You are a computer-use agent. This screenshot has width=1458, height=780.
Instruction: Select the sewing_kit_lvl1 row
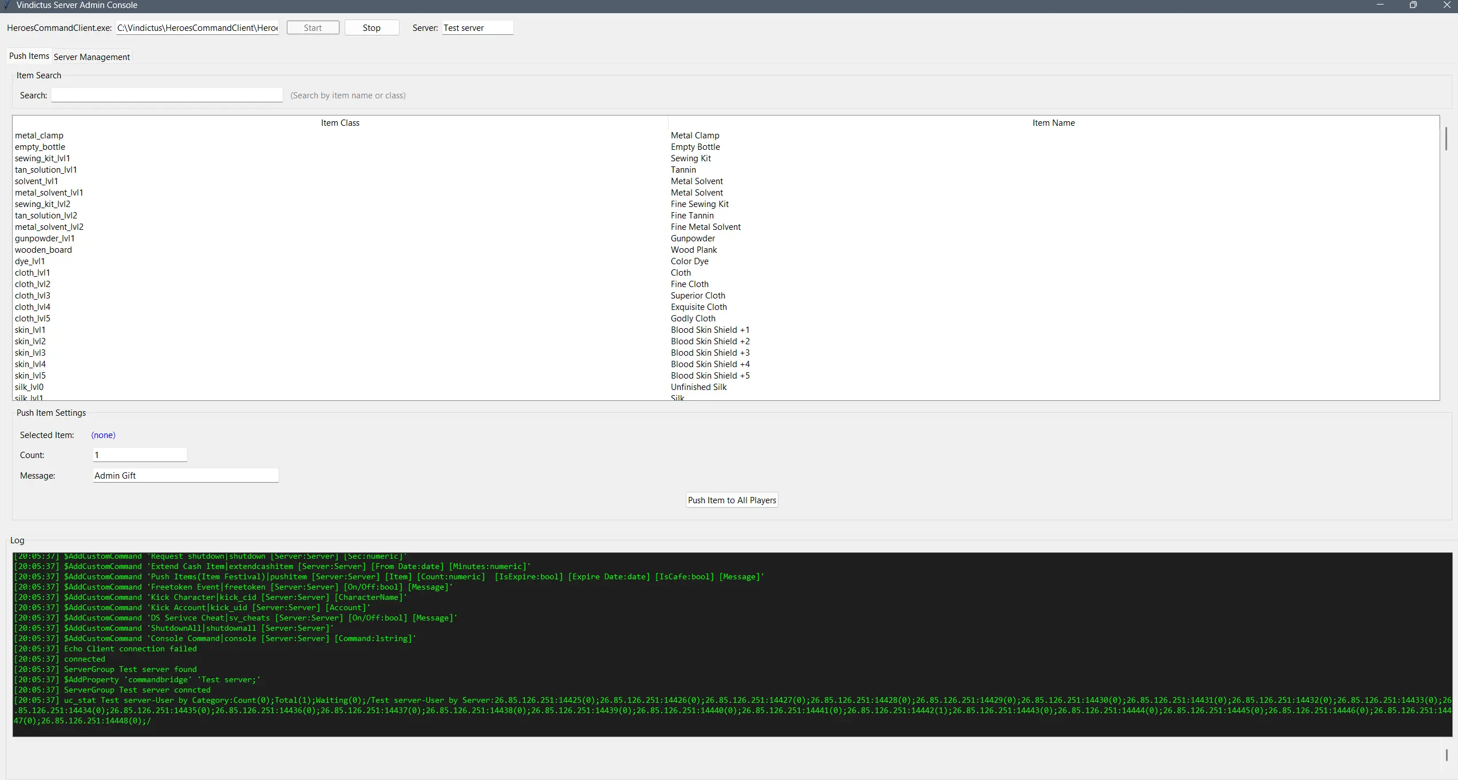[726, 158]
